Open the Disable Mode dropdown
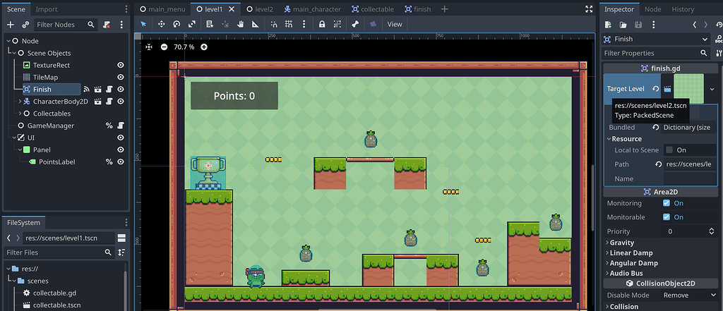 tap(688, 295)
